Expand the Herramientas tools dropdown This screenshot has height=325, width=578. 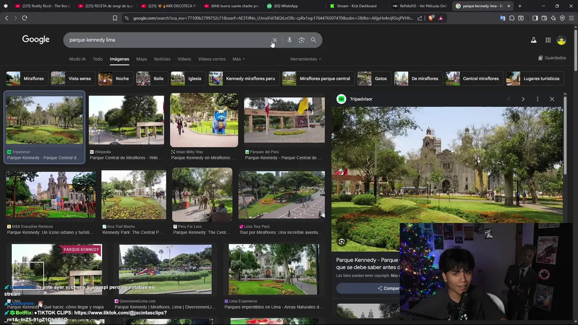point(306,59)
